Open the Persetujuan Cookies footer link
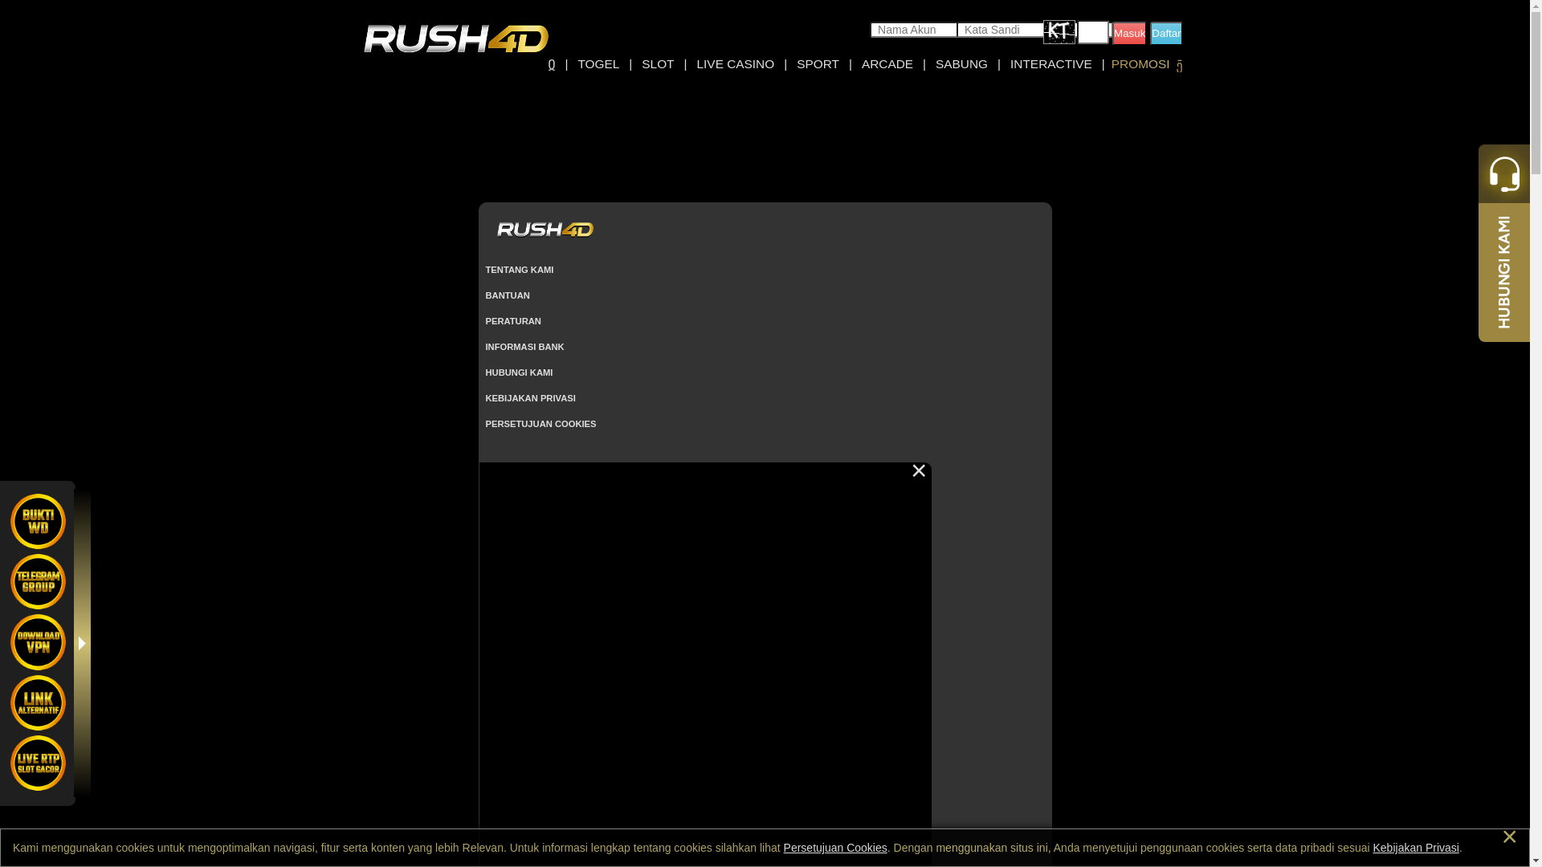The width and height of the screenshot is (1542, 867). 541,424
